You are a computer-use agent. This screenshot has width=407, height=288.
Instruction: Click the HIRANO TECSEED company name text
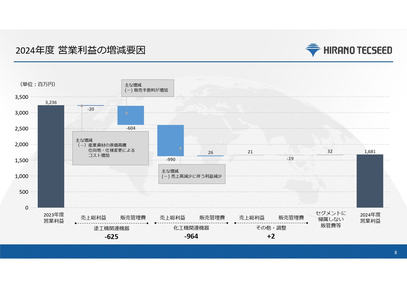[358, 50]
